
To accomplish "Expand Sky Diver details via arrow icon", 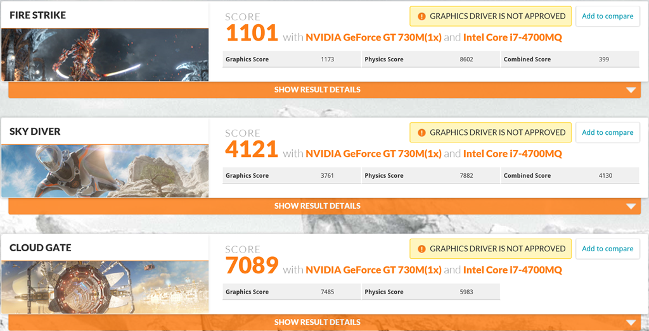I will pos(631,206).
